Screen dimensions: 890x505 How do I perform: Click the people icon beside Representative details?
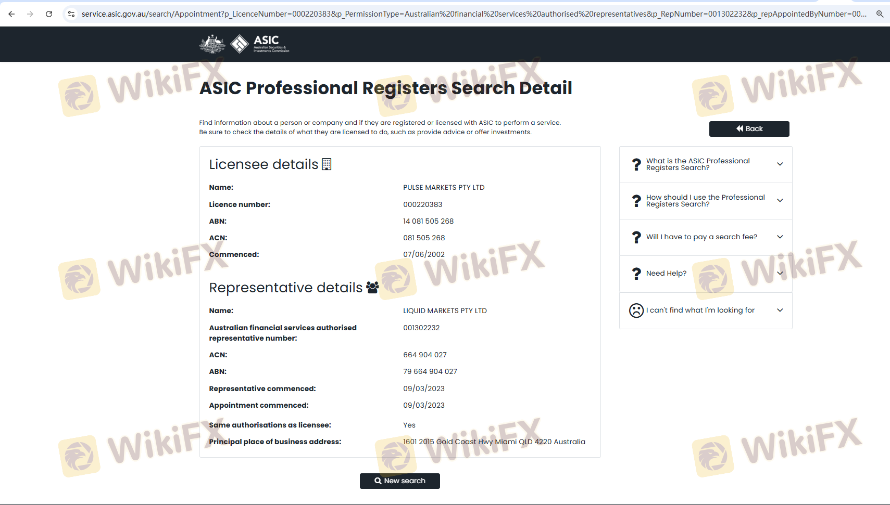(x=372, y=288)
